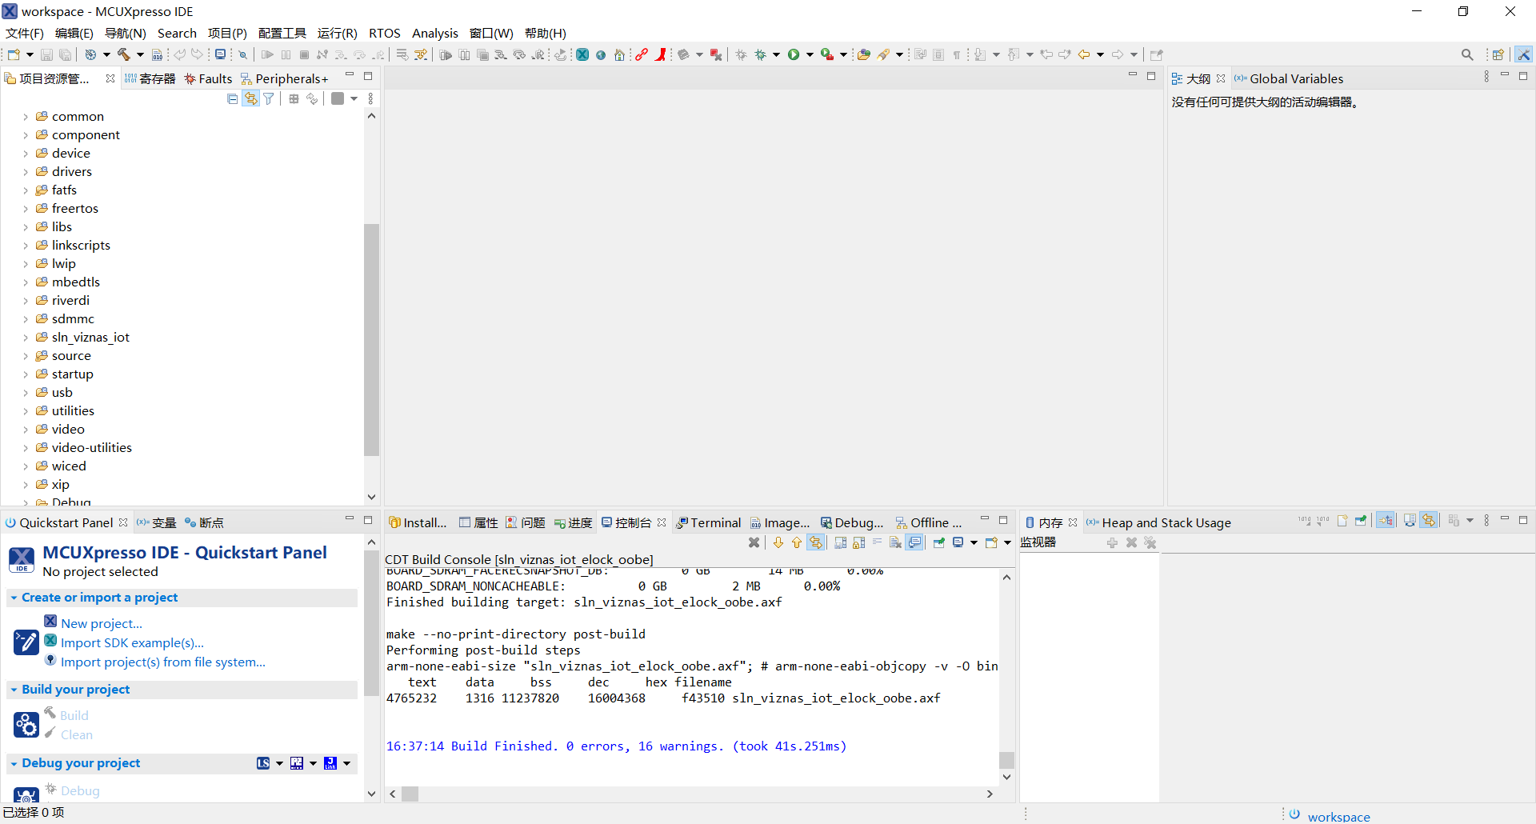The height and width of the screenshot is (824, 1536).
Task: Click the Debug link in Quickstart Panel
Action: (80, 790)
